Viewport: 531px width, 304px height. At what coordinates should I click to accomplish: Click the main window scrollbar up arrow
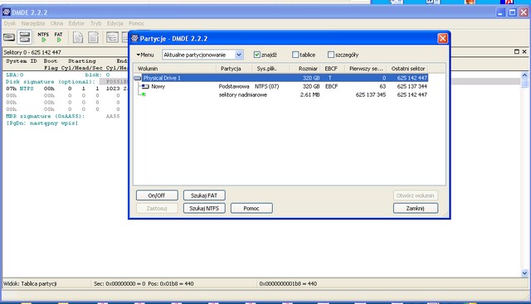524,75
